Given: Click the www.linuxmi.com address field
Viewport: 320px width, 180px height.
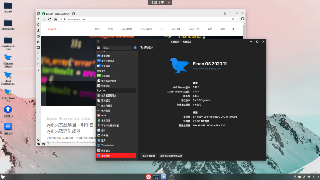Looking at the screenshot, I should 148,19.
